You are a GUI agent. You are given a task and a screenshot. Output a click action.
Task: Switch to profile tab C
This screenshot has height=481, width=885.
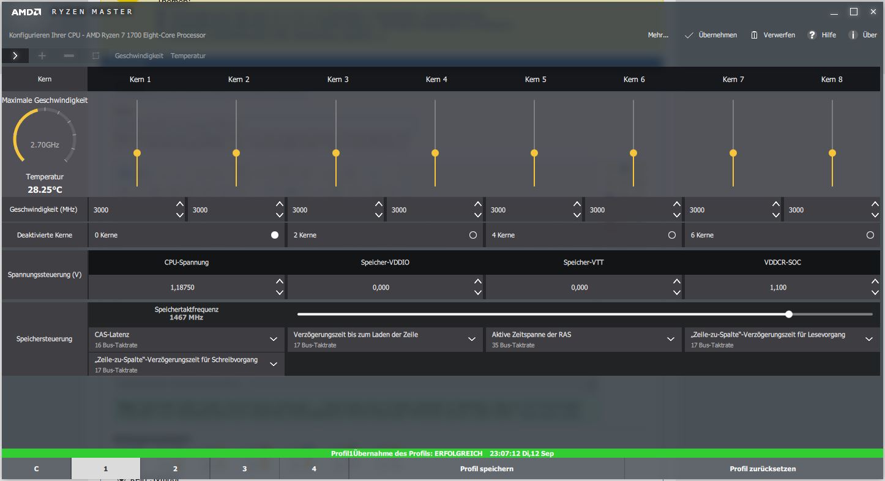(36, 469)
